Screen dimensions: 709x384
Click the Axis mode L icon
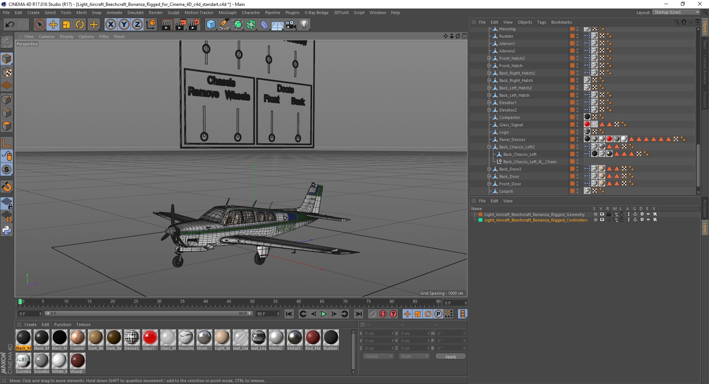pyautogui.click(x=7, y=143)
